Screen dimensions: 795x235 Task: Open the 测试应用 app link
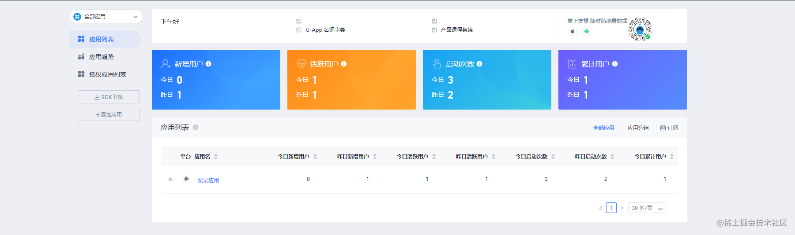pyautogui.click(x=208, y=180)
